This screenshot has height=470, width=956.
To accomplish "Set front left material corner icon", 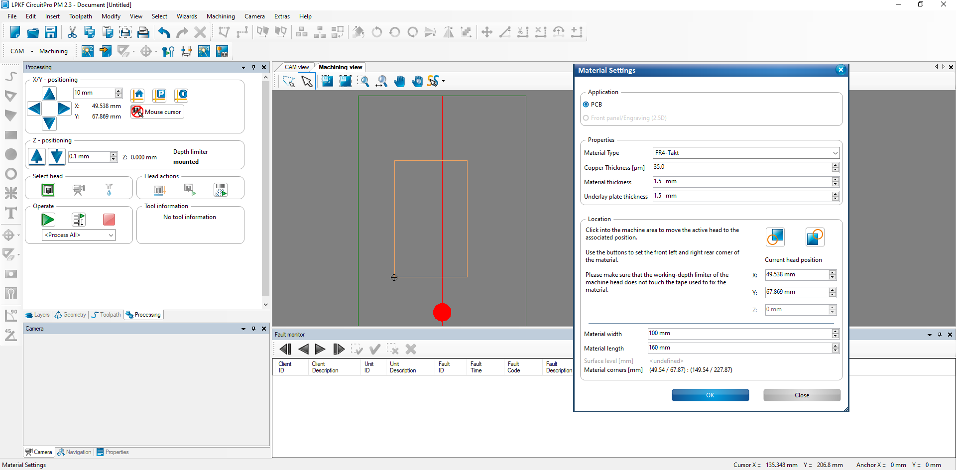I will point(775,237).
